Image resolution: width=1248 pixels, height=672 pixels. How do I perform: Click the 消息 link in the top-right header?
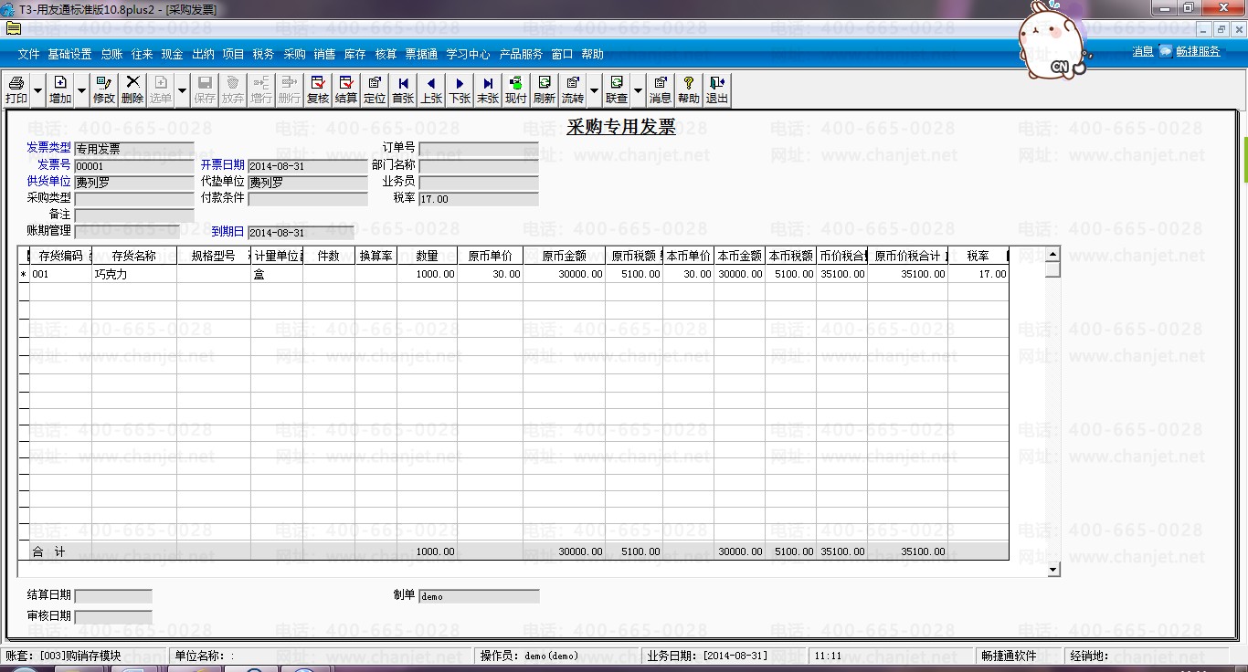tap(1143, 51)
